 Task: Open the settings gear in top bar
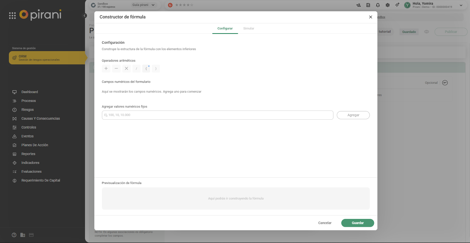click(x=387, y=5)
